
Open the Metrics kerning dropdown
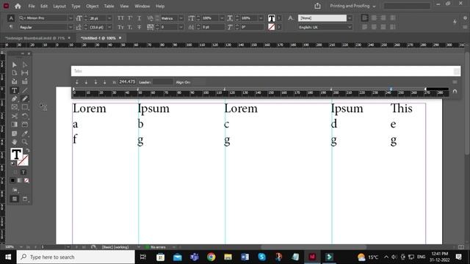pyautogui.click(x=181, y=18)
